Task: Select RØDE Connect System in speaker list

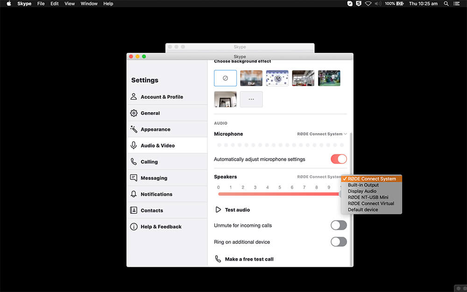Action: [372, 179]
